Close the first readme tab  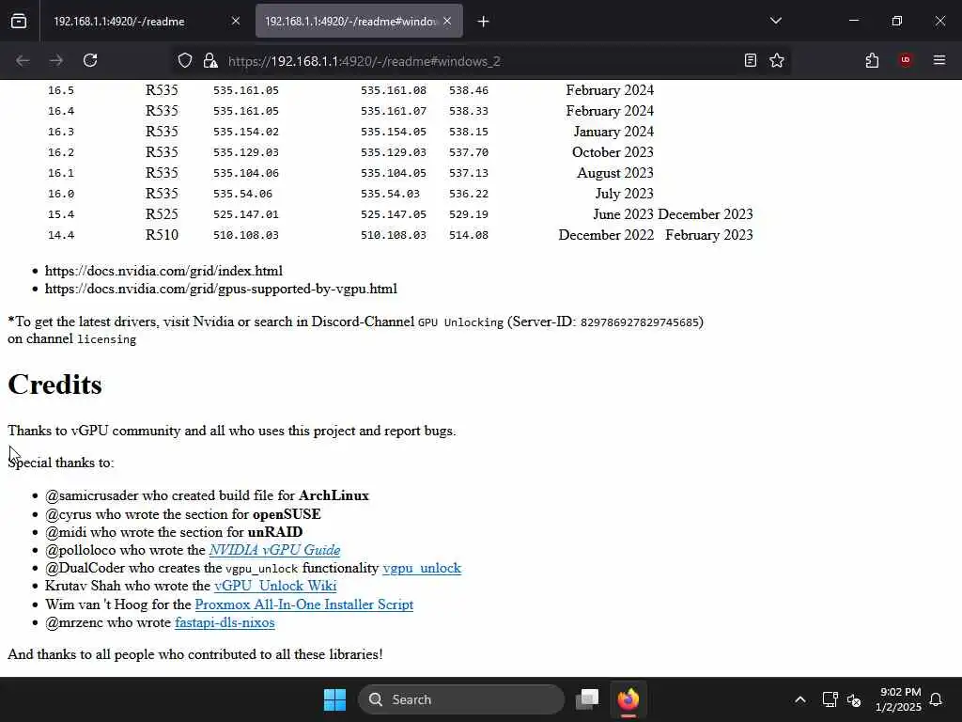(236, 21)
